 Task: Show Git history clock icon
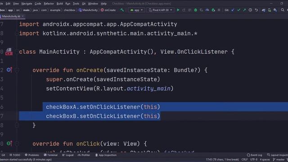click(250, 10)
